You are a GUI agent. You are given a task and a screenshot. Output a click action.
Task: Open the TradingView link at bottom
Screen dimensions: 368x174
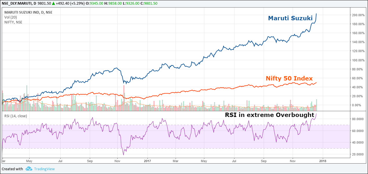coord(44,169)
